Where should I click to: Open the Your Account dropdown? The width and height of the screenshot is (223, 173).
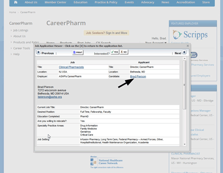[x=156, y=43]
